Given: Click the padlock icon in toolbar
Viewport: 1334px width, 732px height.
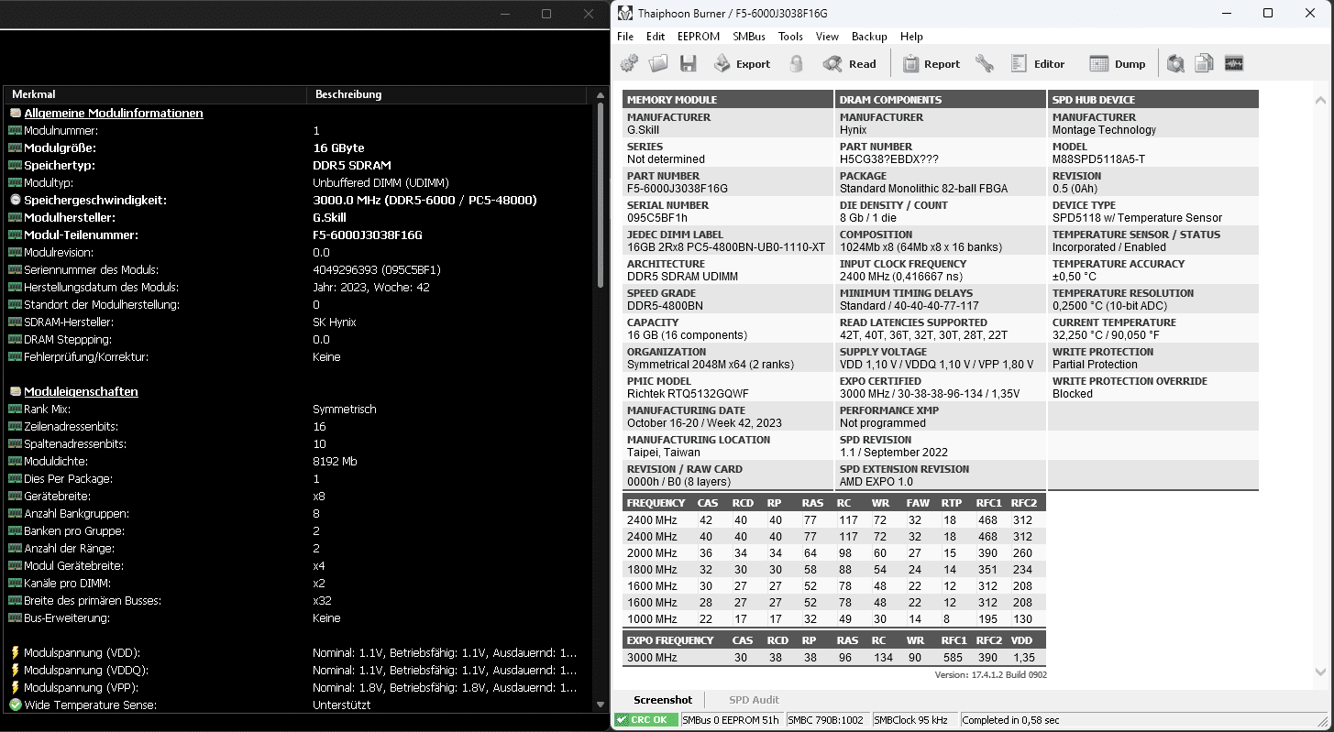Looking at the screenshot, I should pos(796,63).
